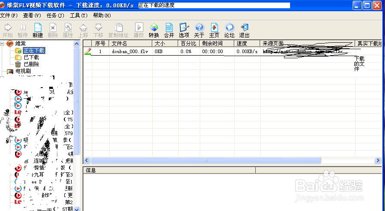Click the 暂停 pause toolbar icon
This screenshot has width=385, height=211.
click(22, 28)
